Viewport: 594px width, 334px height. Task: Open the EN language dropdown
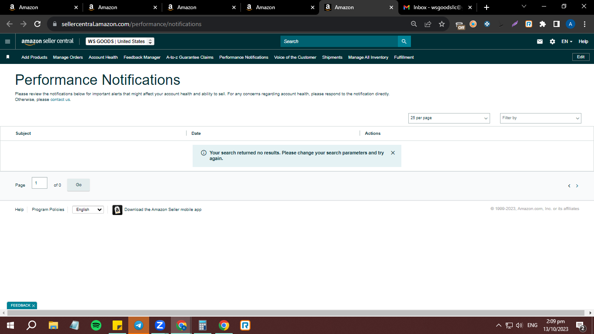(567, 41)
